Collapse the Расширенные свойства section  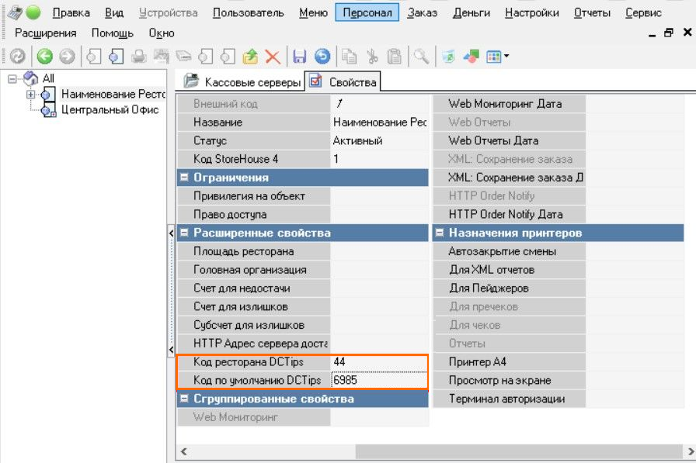(x=184, y=233)
